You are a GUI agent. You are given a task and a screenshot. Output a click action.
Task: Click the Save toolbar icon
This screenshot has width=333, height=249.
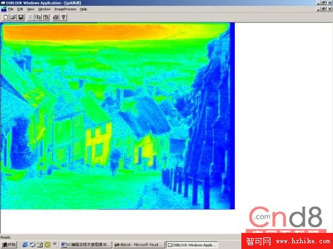point(21,17)
